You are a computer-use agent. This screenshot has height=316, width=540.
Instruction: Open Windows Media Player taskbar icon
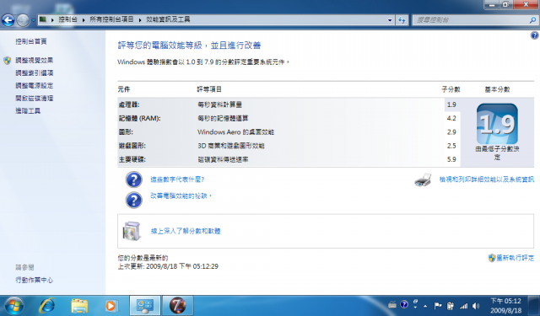(x=111, y=306)
